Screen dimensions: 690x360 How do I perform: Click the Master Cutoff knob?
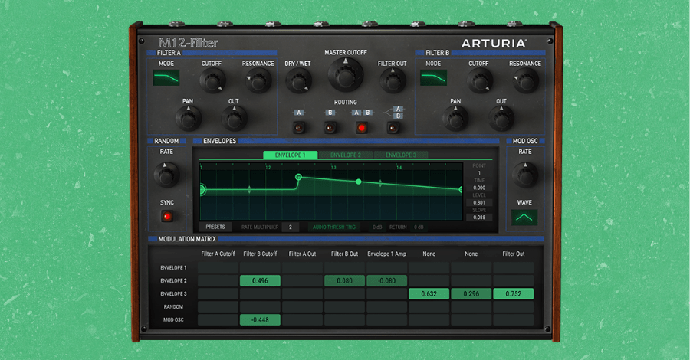pyautogui.click(x=346, y=76)
